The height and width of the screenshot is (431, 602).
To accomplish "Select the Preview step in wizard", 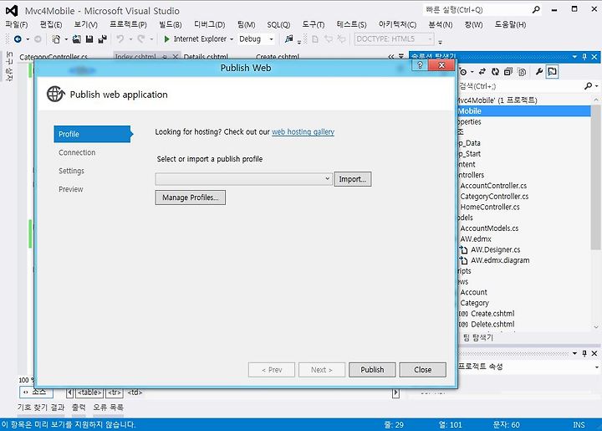I will click(71, 189).
